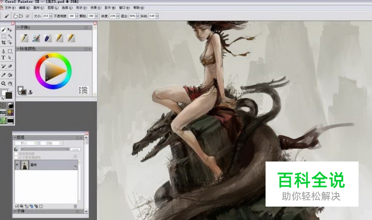Open the gradient selector in the toolbox
The image size is (372, 220).
pos(10,105)
